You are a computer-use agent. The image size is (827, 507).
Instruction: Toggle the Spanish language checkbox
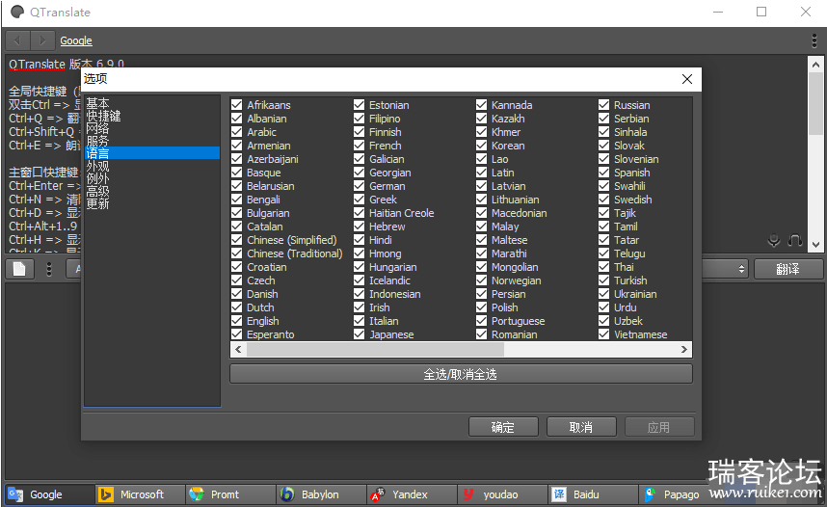(604, 172)
